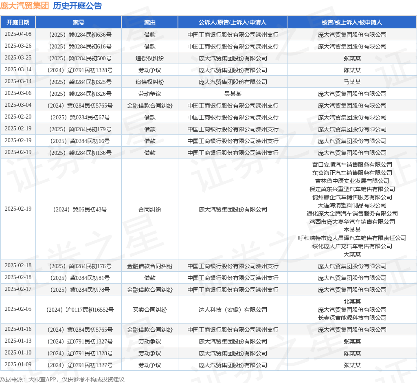The image size is (417, 383).
Task: Click defendant 呼和浩特市庞大昌泽汽车销售有限责任公司
Action: [352, 238]
